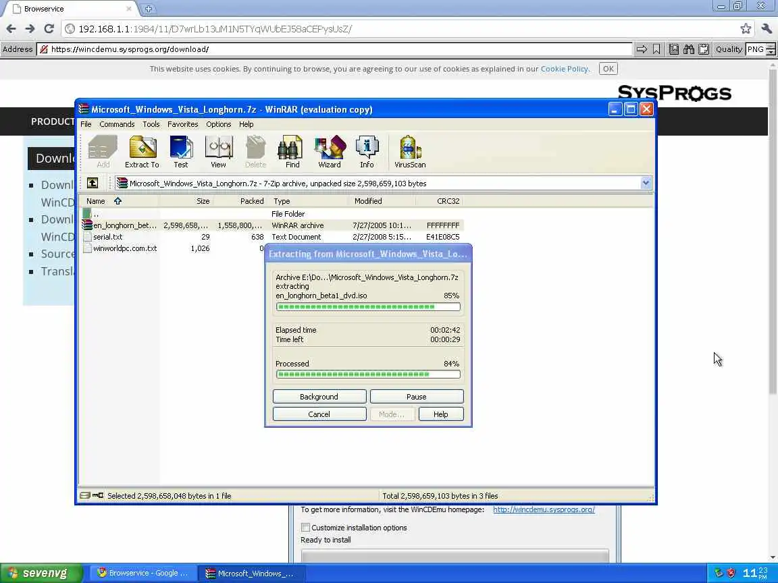Accept cookies with OK button
This screenshot has width=778, height=583.
pos(608,69)
